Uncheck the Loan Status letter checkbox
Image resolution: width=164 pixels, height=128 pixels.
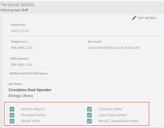point(90,115)
